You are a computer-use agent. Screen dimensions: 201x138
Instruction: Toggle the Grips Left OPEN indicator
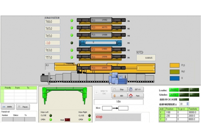pos(51,119)
